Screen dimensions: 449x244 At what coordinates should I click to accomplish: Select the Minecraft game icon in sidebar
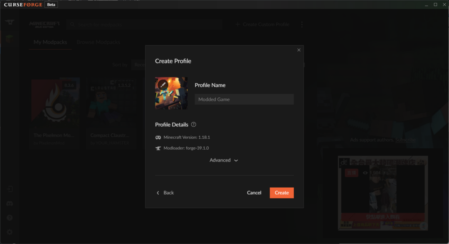pyautogui.click(x=10, y=38)
